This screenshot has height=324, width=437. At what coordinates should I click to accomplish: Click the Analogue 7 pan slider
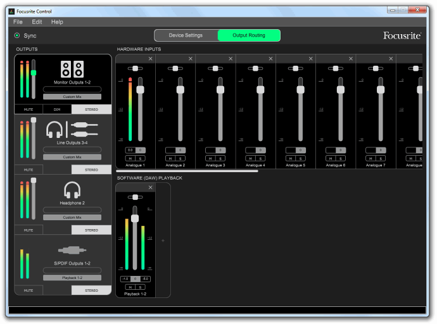[x=376, y=68]
